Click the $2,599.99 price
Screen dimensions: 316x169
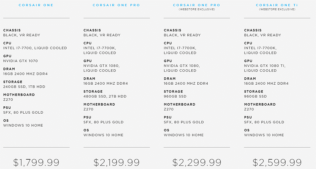[x=277, y=162]
